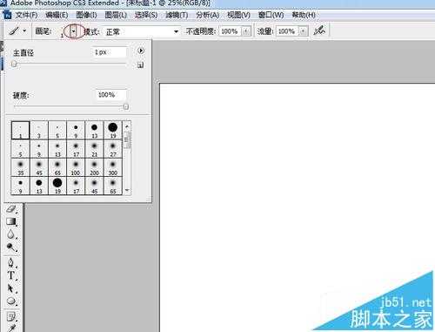Select the Dodge tool in toolbox
435x332 pixels.
tap(11, 247)
